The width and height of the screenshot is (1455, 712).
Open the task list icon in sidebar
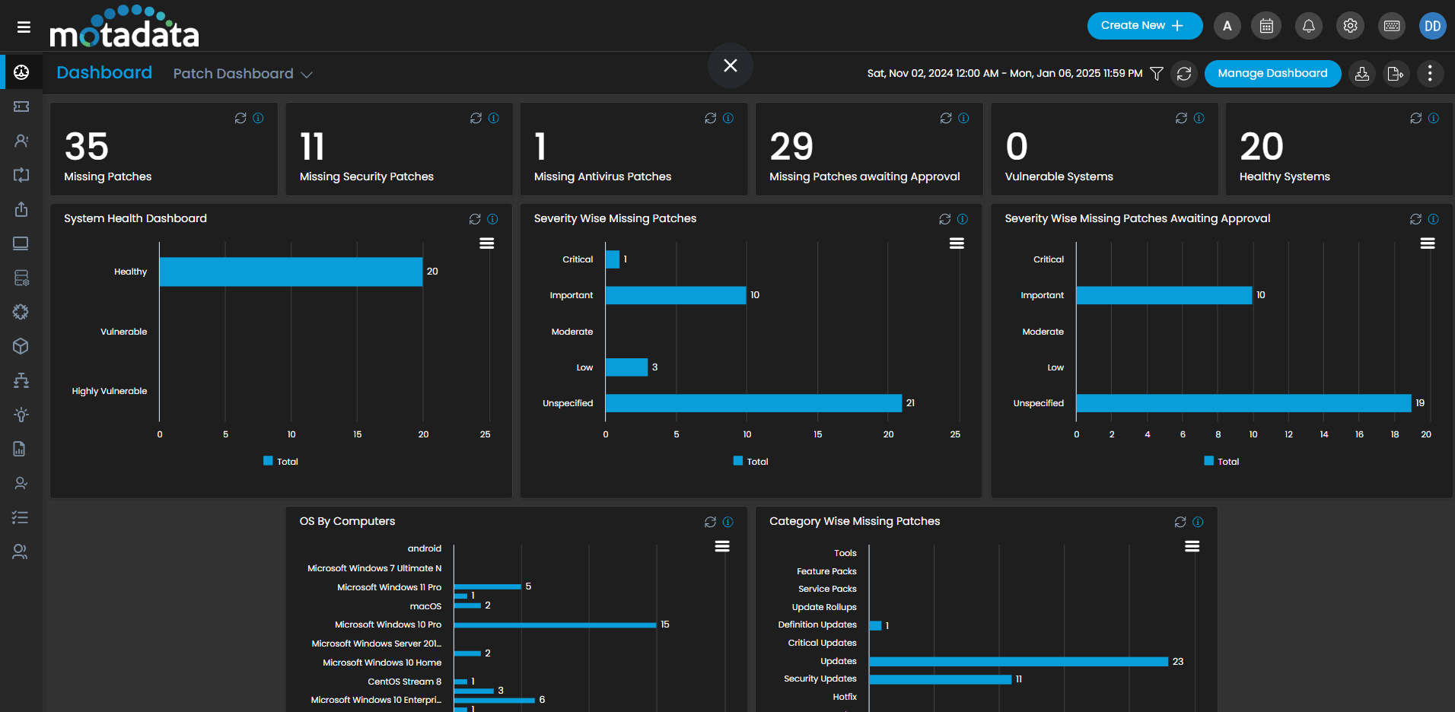[x=21, y=517]
